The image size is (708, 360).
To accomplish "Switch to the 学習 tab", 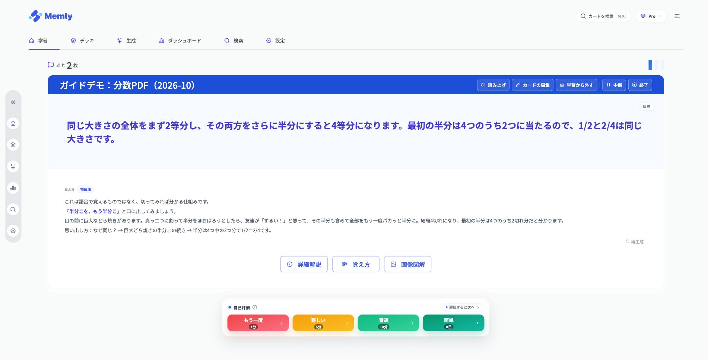I will click(39, 41).
